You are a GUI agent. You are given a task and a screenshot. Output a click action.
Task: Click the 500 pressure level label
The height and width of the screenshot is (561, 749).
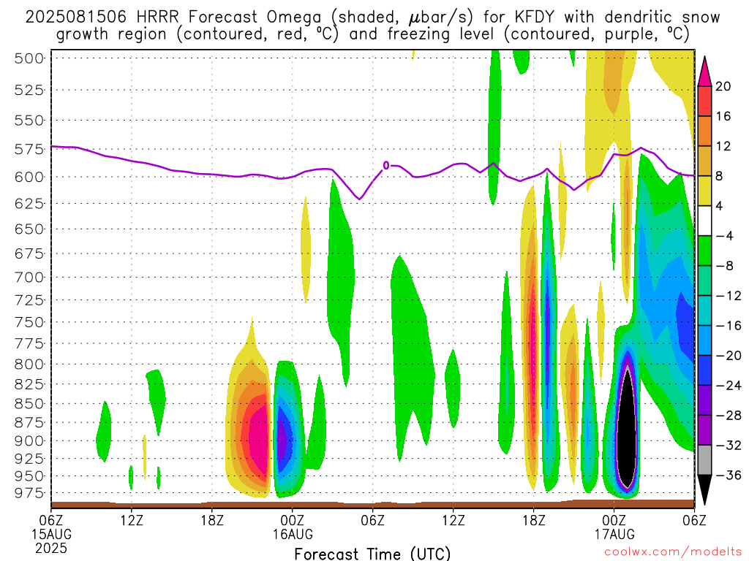[x=29, y=58]
